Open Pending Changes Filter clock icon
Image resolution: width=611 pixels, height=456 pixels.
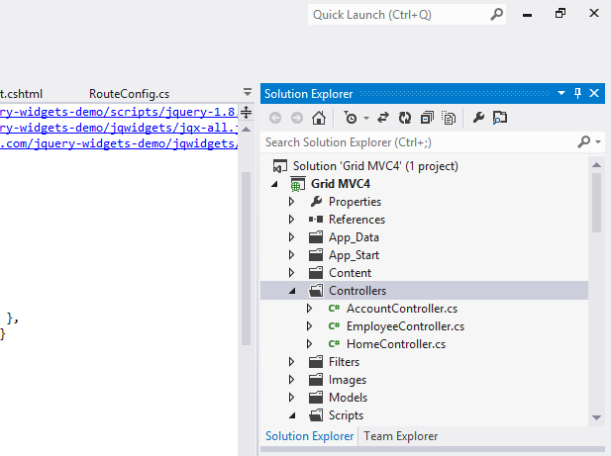[x=351, y=118]
